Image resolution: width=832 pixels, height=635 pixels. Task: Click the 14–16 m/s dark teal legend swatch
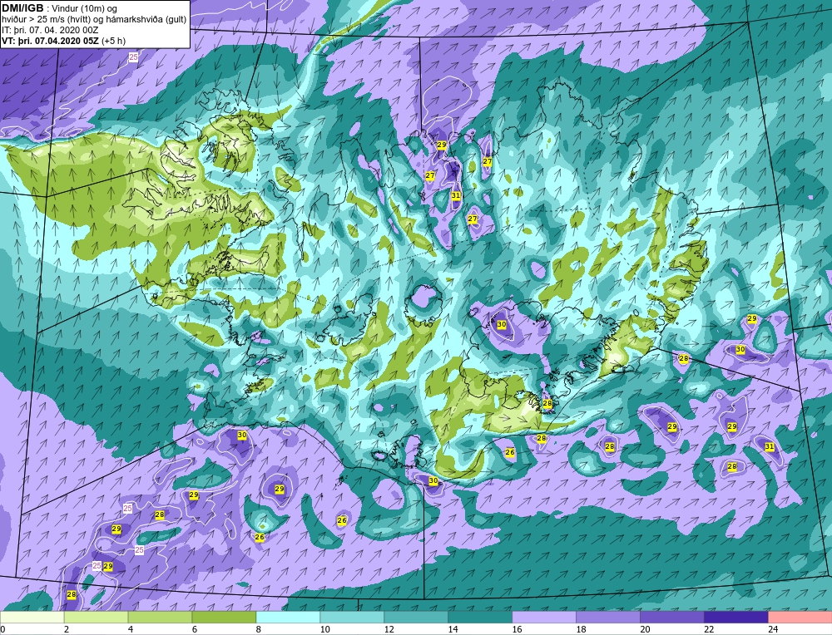[480, 618]
